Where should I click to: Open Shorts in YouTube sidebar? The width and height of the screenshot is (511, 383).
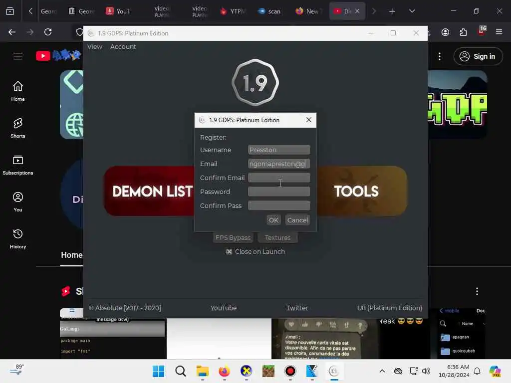[18, 128]
